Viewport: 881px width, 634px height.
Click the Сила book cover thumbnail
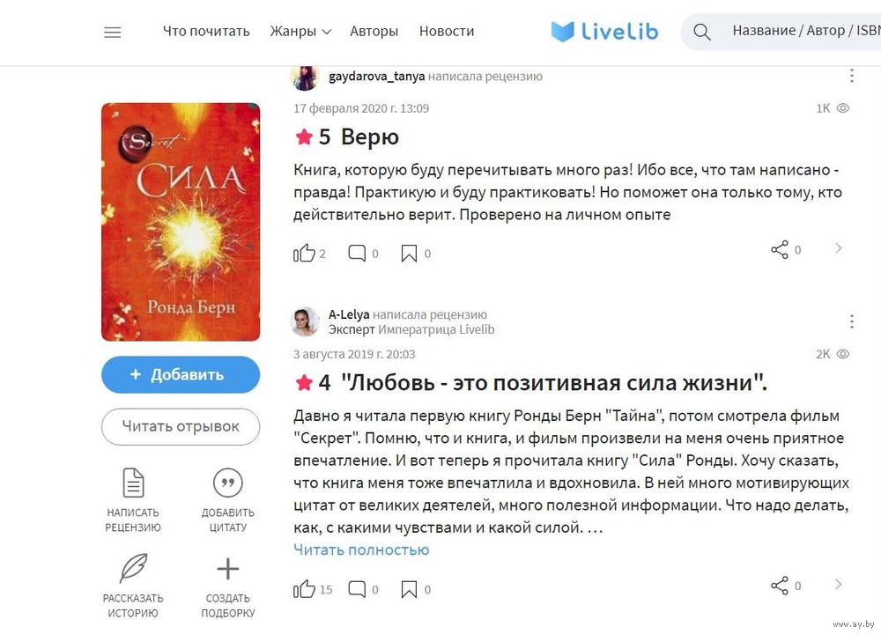click(181, 222)
